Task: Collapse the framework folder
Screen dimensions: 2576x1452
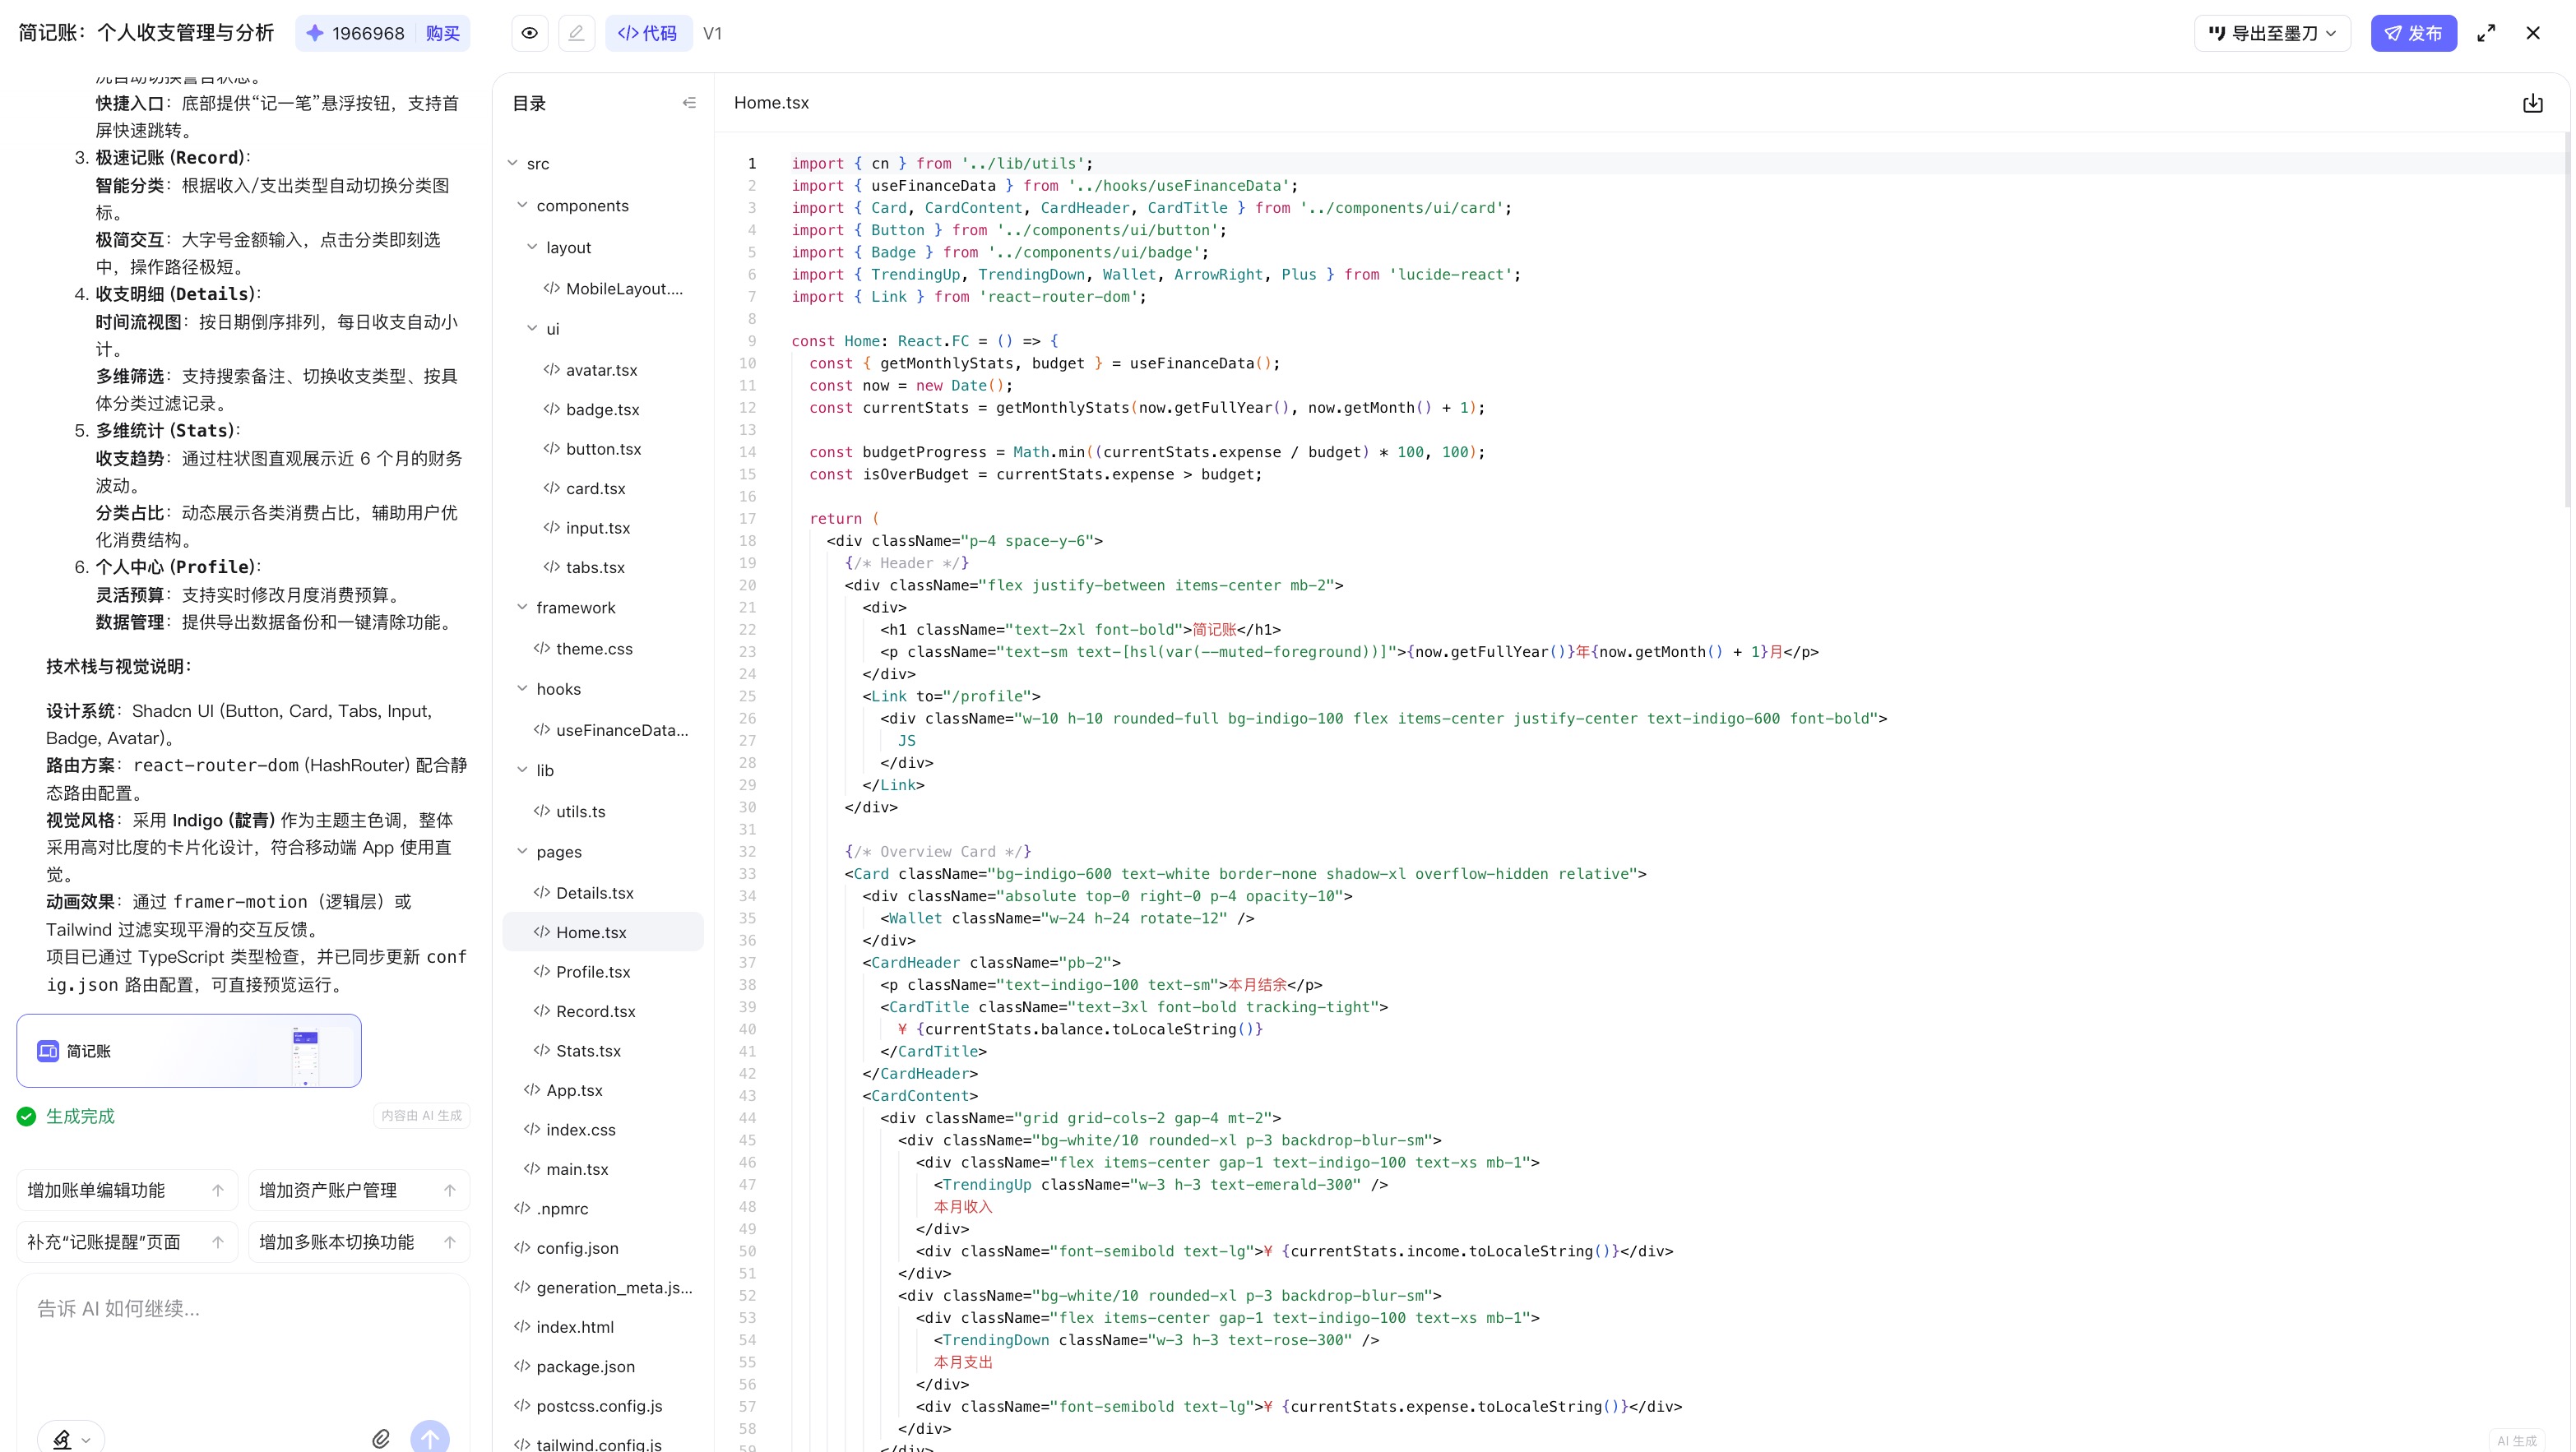Action: coord(522,607)
